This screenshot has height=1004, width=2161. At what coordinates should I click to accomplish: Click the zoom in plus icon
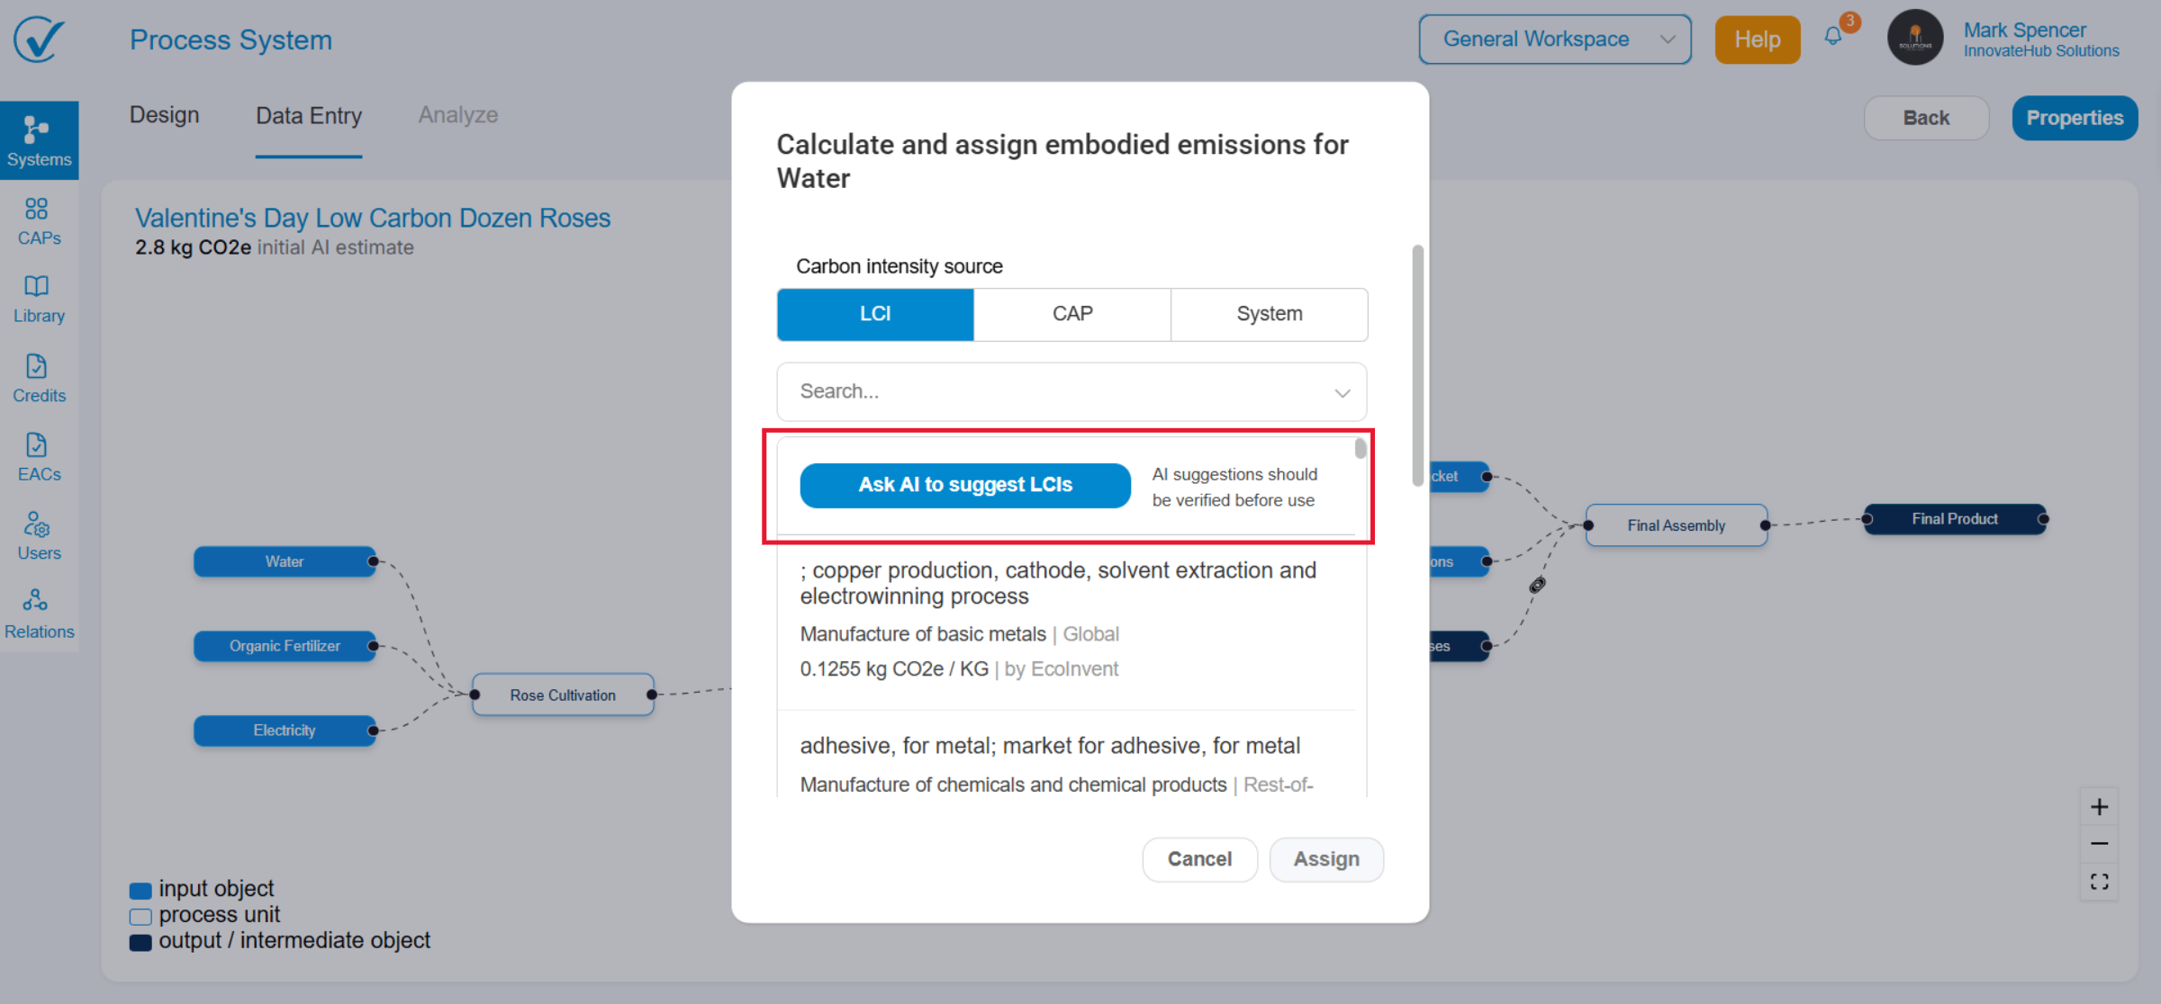(x=2099, y=807)
